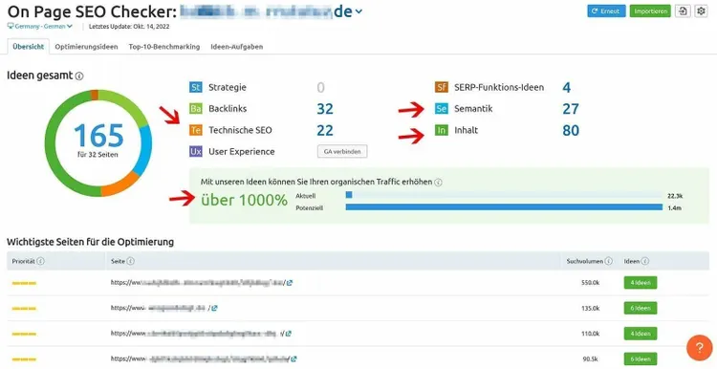Viewport: 717px width, 369px height.
Task: Click the page URL in 110.0k row
Action: (x=197, y=334)
